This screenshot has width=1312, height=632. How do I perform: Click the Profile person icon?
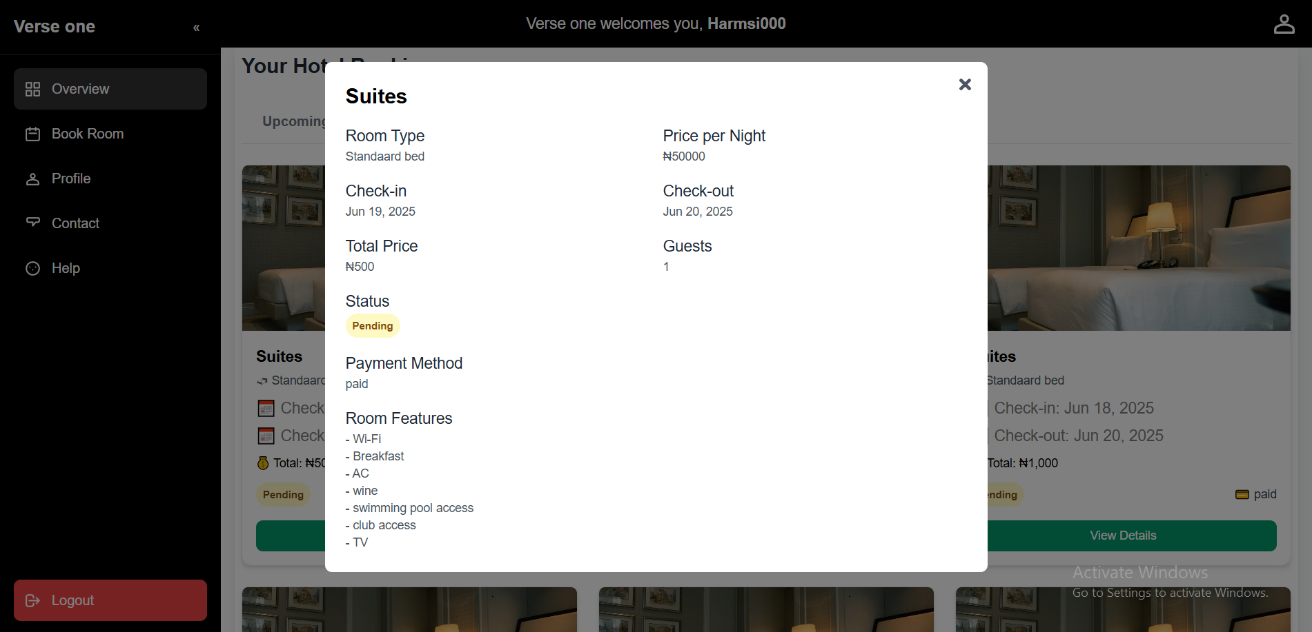click(x=32, y=179)
